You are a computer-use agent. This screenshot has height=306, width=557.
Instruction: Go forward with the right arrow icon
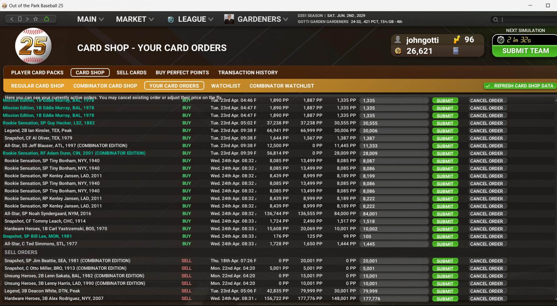coord(27,19)
